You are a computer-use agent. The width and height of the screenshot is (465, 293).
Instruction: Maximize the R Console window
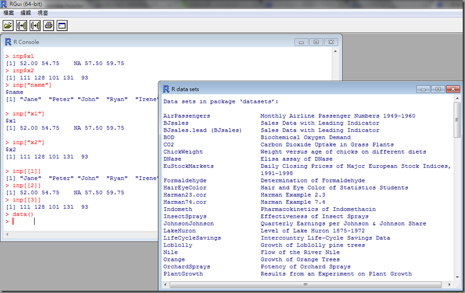pyautogui.click(x=316, y=42)
